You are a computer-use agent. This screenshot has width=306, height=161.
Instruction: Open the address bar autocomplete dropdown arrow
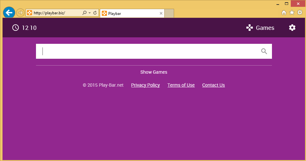[x=89, y=13]
